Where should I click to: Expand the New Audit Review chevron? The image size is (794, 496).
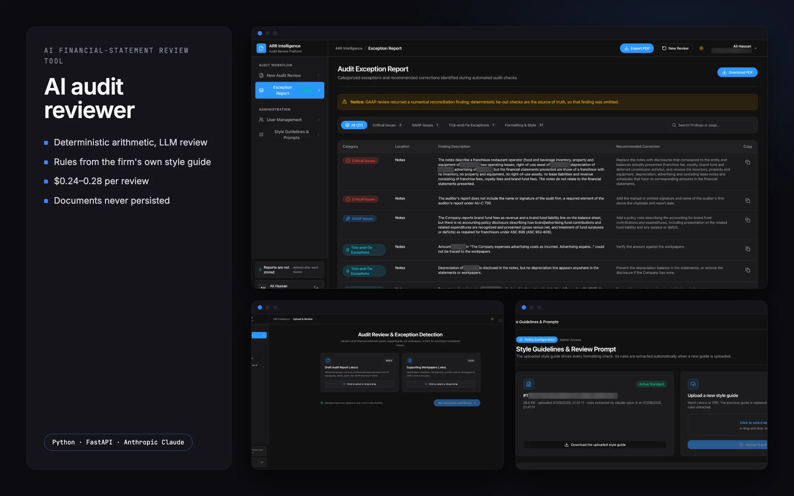point(319,75)
